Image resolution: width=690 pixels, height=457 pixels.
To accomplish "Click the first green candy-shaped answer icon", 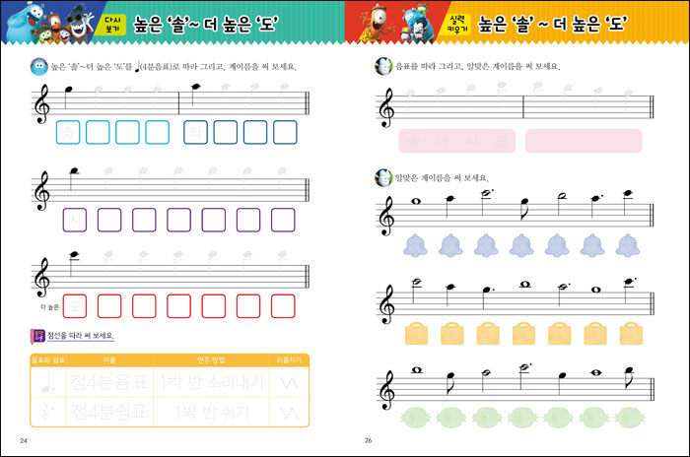I will coord(416,416).
